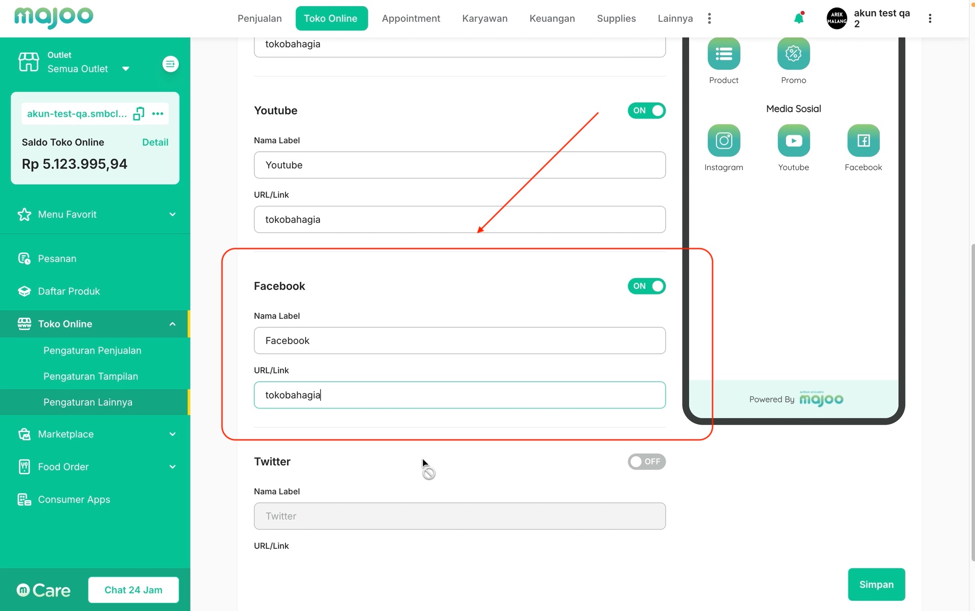Image resolution: width=975 pixels, height=611 pixels.
Task: Expand the Menu Favorit chevron
Action: pos(173,214)
